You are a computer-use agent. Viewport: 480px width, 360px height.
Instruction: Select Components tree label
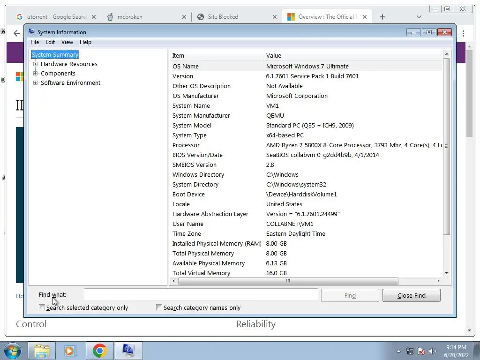pyautogui.click(x=58, y=74)
